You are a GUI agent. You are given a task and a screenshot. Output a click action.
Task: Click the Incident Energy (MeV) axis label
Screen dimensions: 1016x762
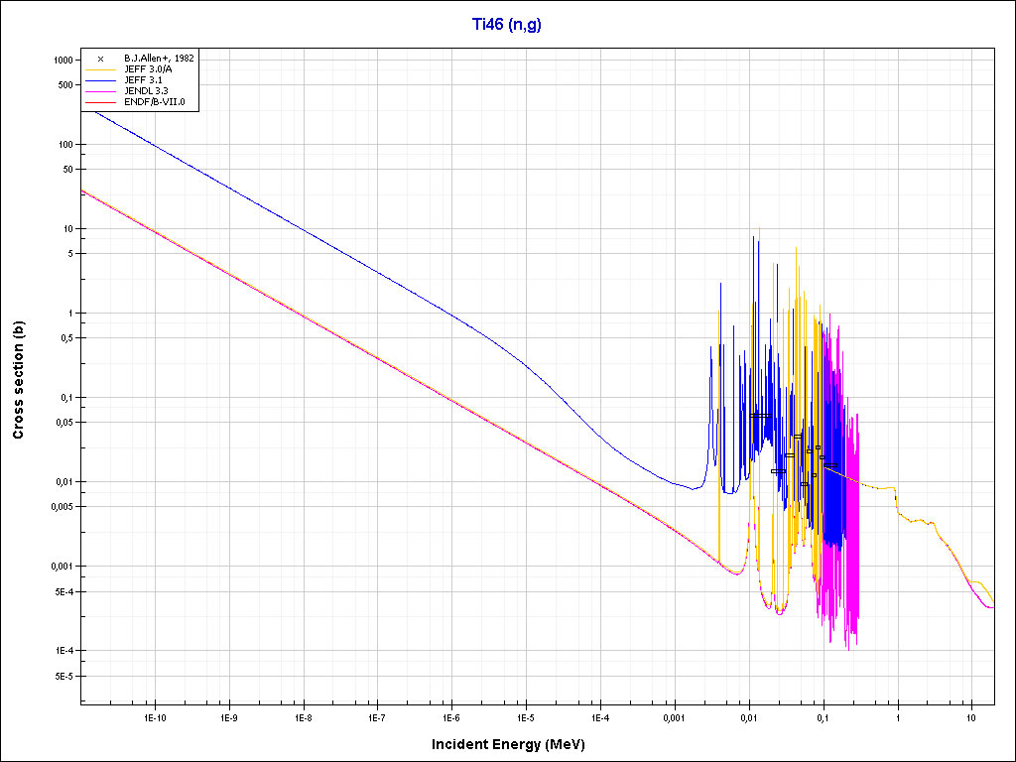(x=516, y=744)
